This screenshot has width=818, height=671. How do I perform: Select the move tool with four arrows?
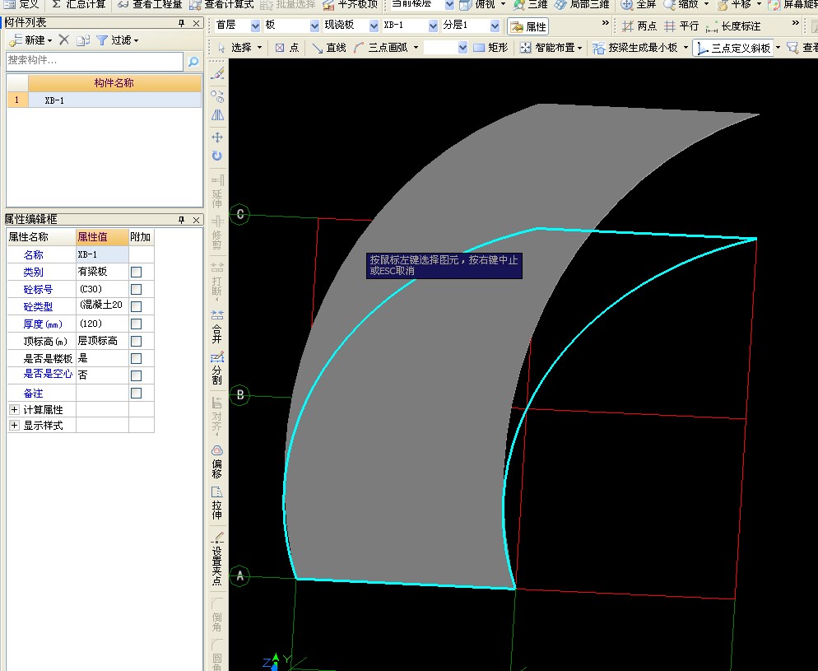[x=217, y=137]
